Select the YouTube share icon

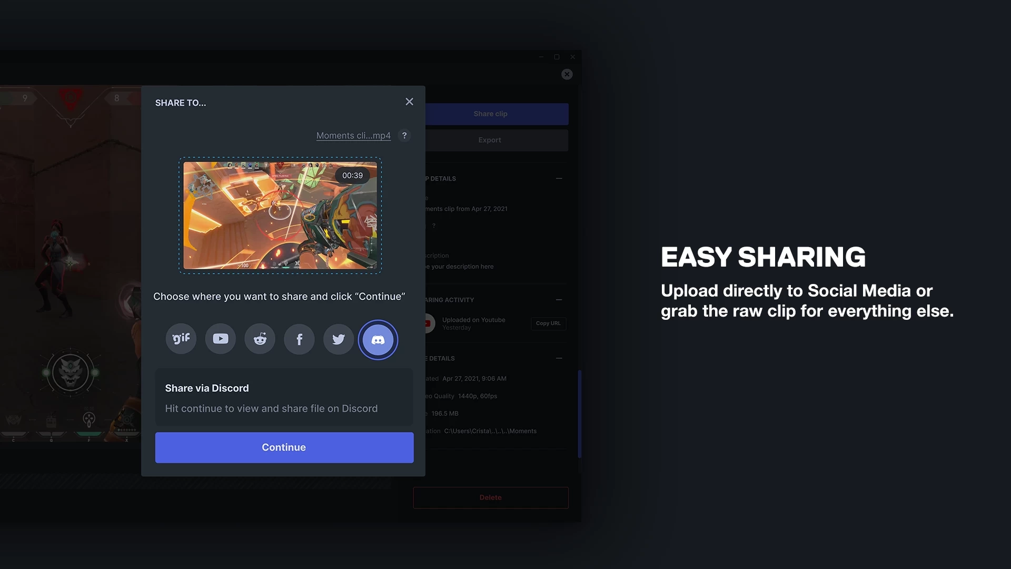coord(220,339)
